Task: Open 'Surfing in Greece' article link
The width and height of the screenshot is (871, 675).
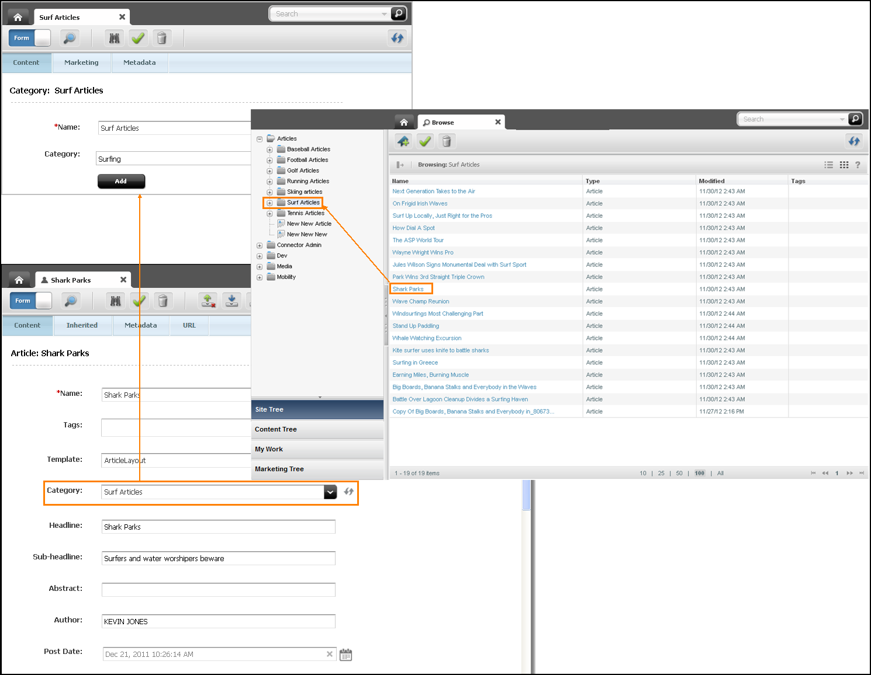Action: click(x=415, y=363)
